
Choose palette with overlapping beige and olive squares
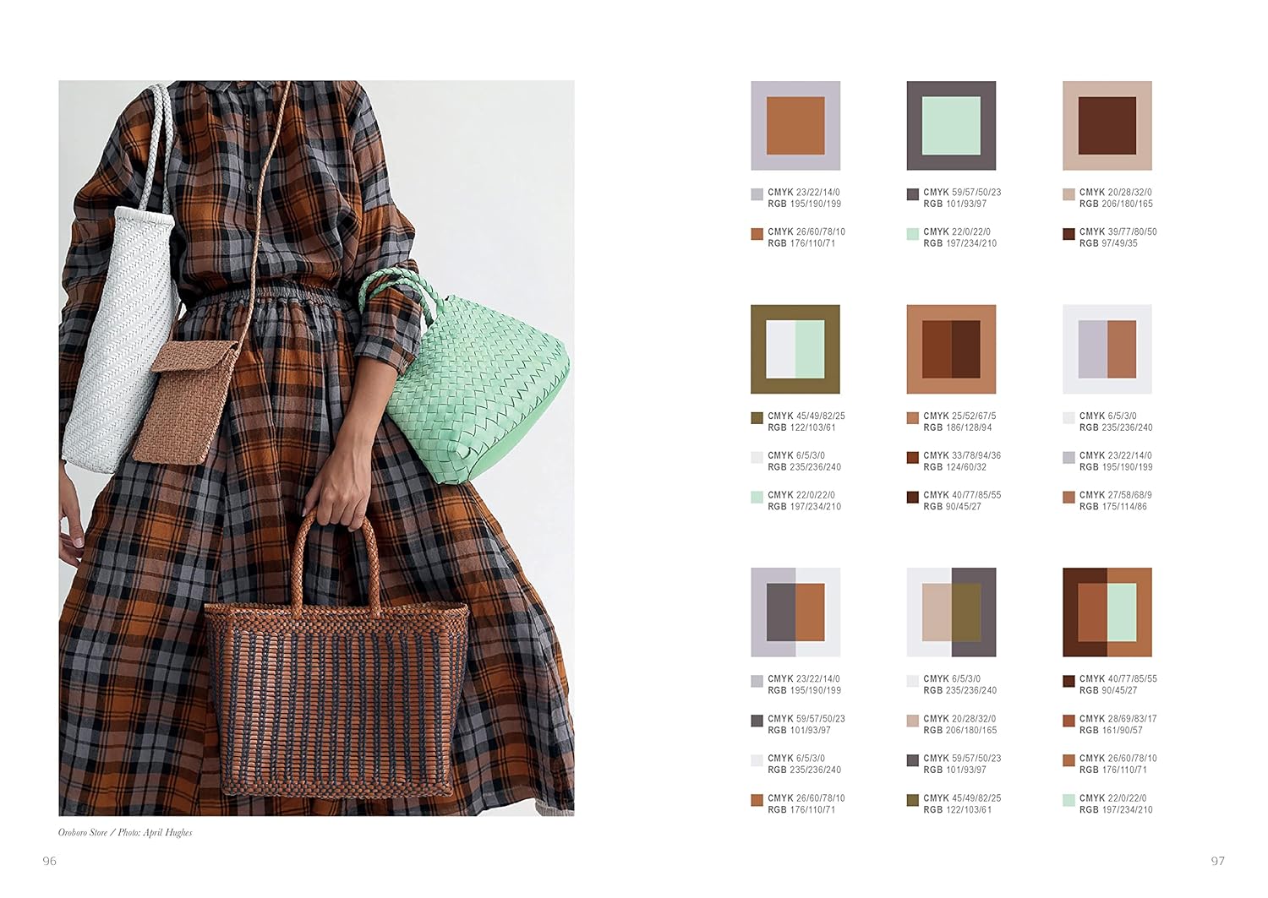(x=951, y=612)
